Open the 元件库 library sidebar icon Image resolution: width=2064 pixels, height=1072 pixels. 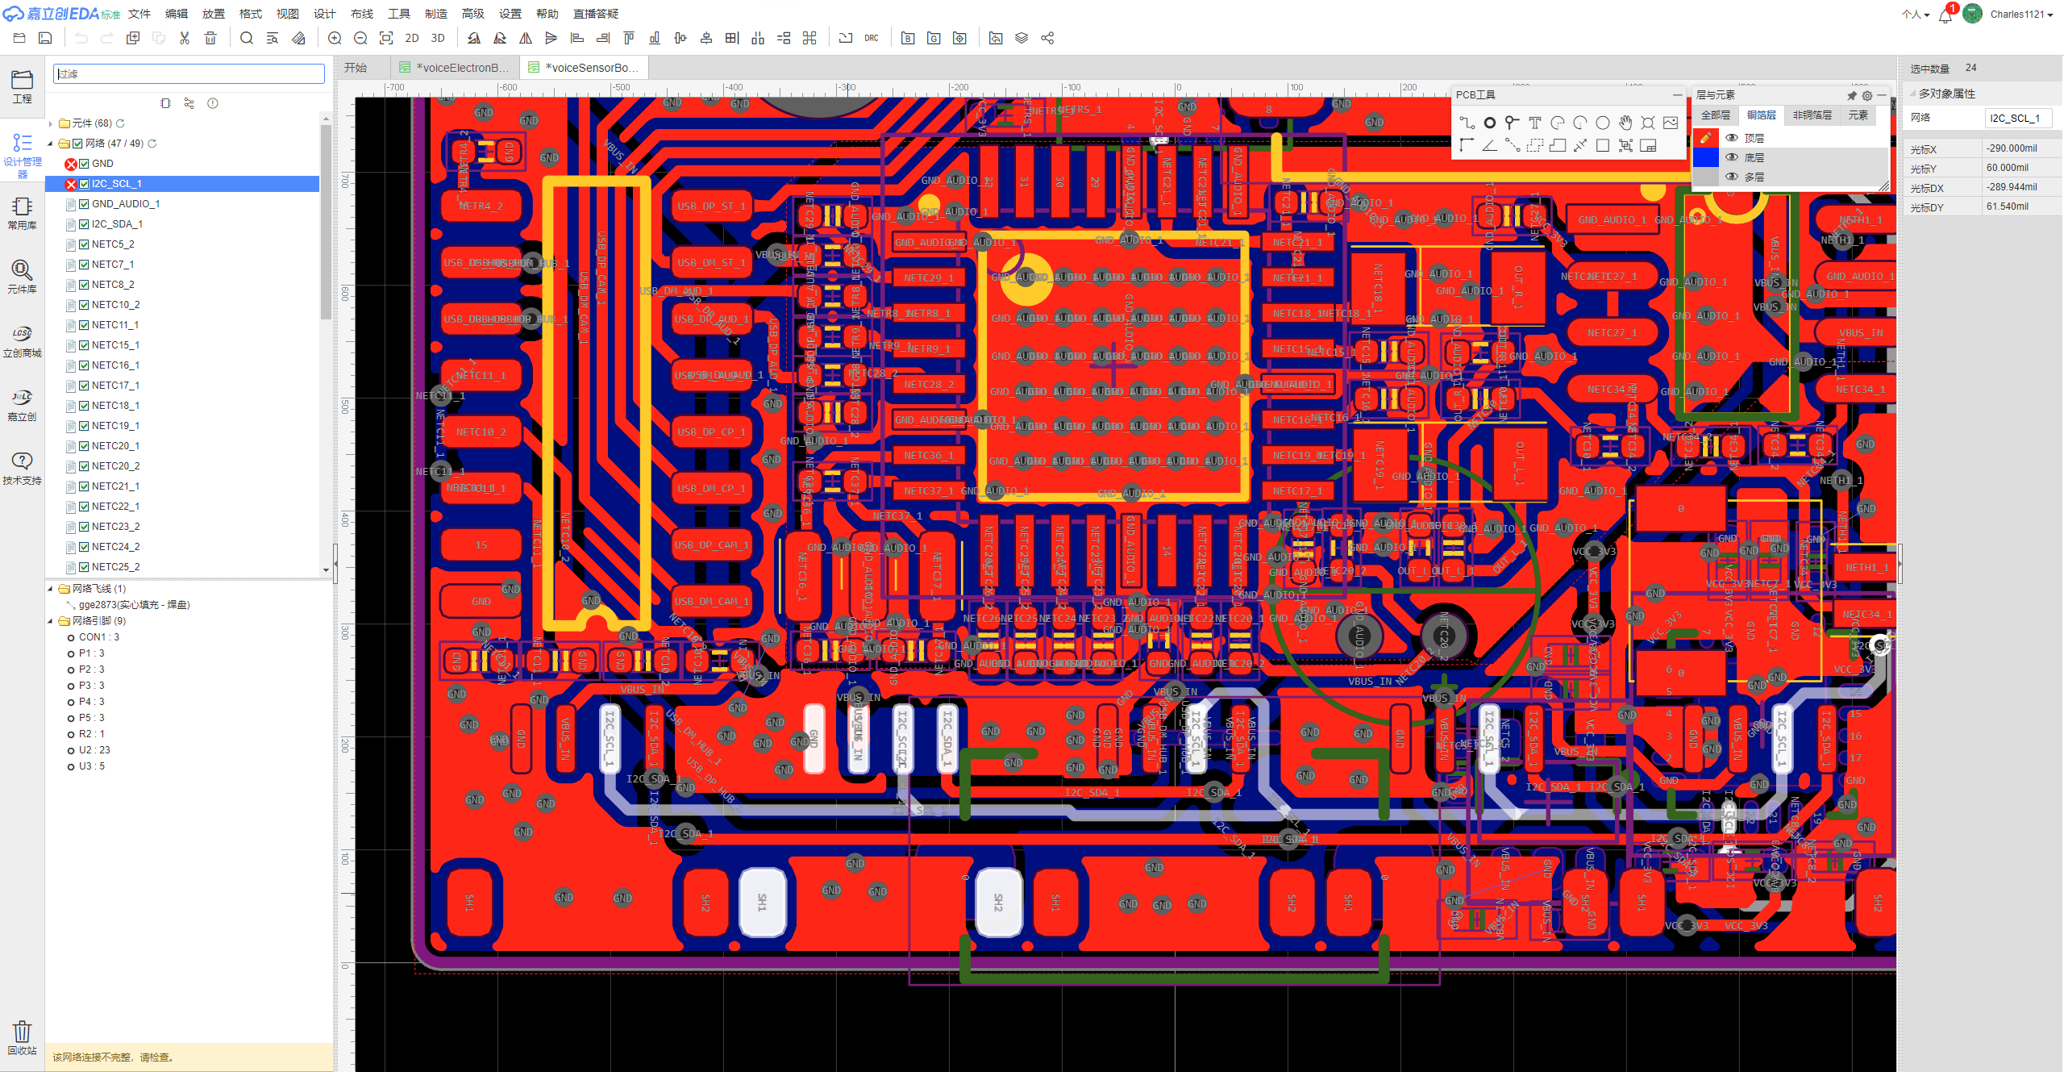[22, 276]
